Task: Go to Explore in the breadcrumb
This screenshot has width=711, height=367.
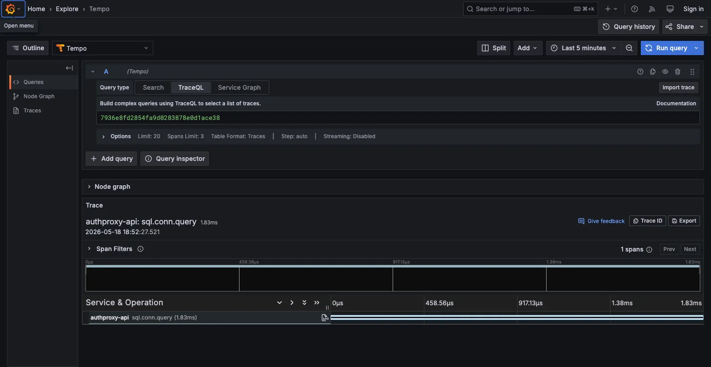Action: coord(67,9)
